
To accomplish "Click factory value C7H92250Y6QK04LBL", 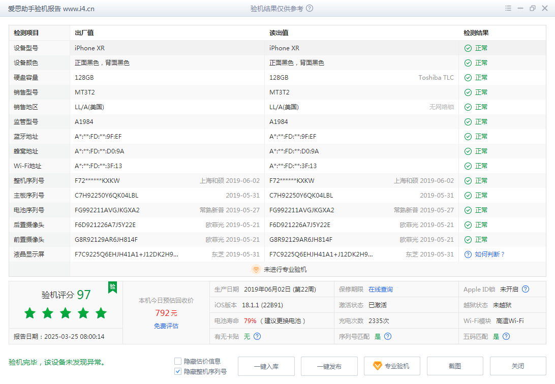I will pos(107,196).
